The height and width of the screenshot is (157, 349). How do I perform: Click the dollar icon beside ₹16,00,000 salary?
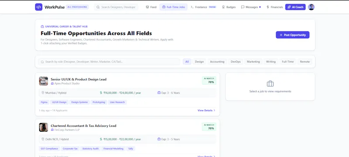coord(101,93)
